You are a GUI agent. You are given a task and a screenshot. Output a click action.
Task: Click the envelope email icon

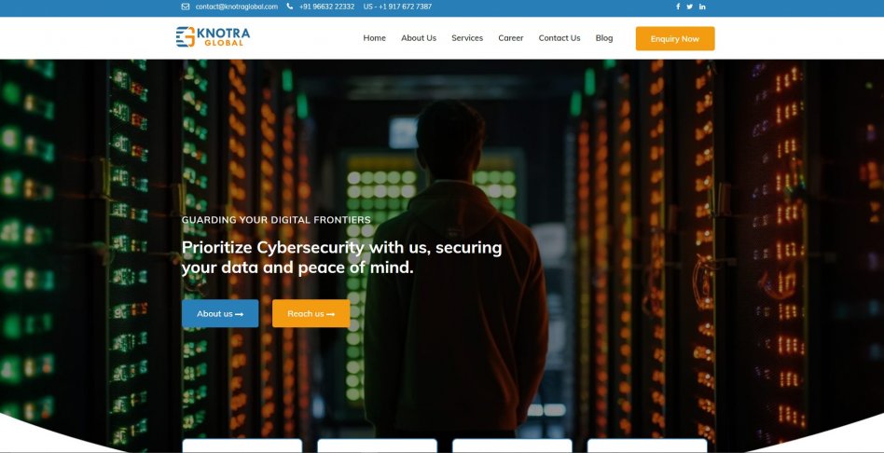coord(185,7)
